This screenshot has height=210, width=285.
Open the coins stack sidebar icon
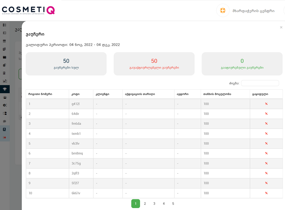4,65
